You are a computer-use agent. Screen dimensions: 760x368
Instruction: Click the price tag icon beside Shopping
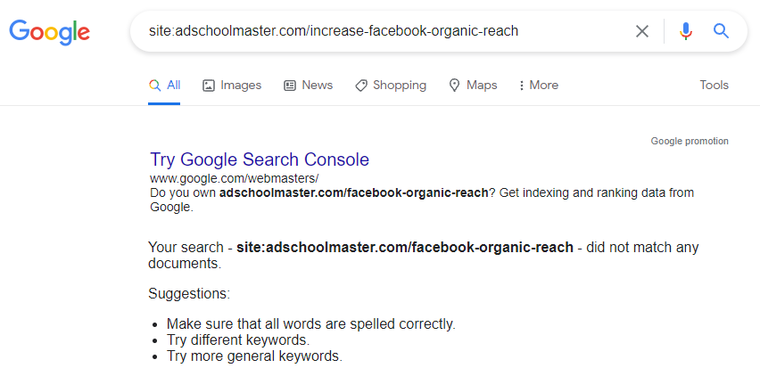(x=361, y=86)
